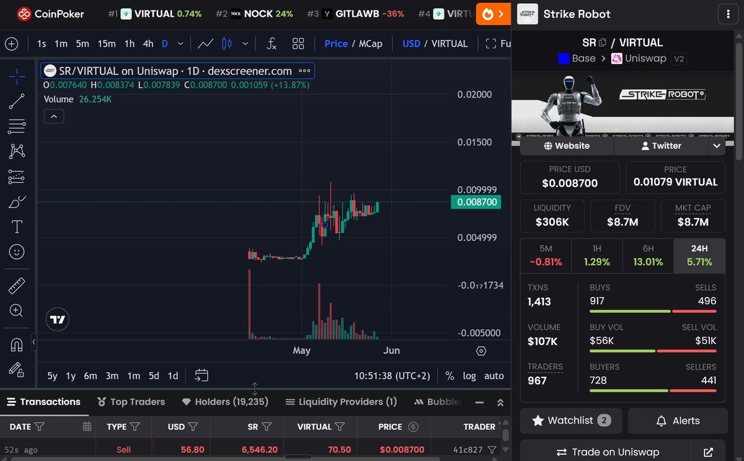
Task: Toggle auto price scale
Action: [x=494, y=376]
